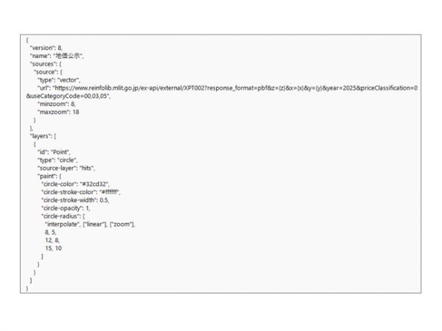Viewport: 442px width, 331px height.
Task: Click the reinfolib.mlit.go.jp URL text
Action: (235, 88)
